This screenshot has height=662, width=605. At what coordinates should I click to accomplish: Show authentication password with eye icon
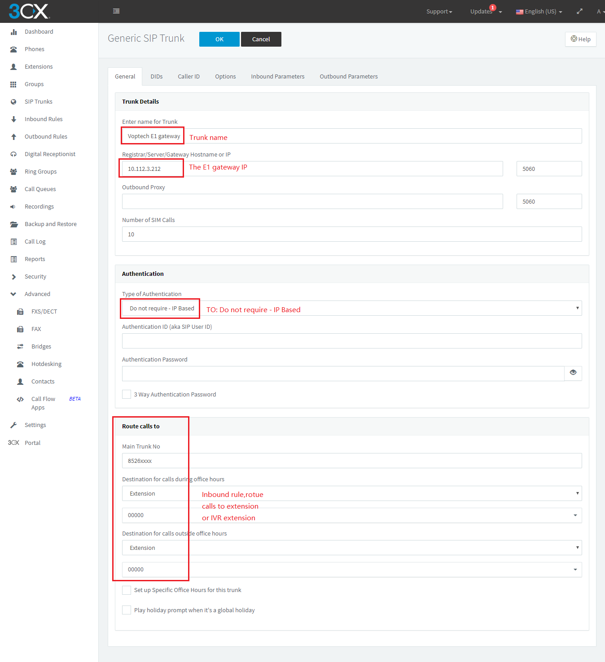pos(573,372)
